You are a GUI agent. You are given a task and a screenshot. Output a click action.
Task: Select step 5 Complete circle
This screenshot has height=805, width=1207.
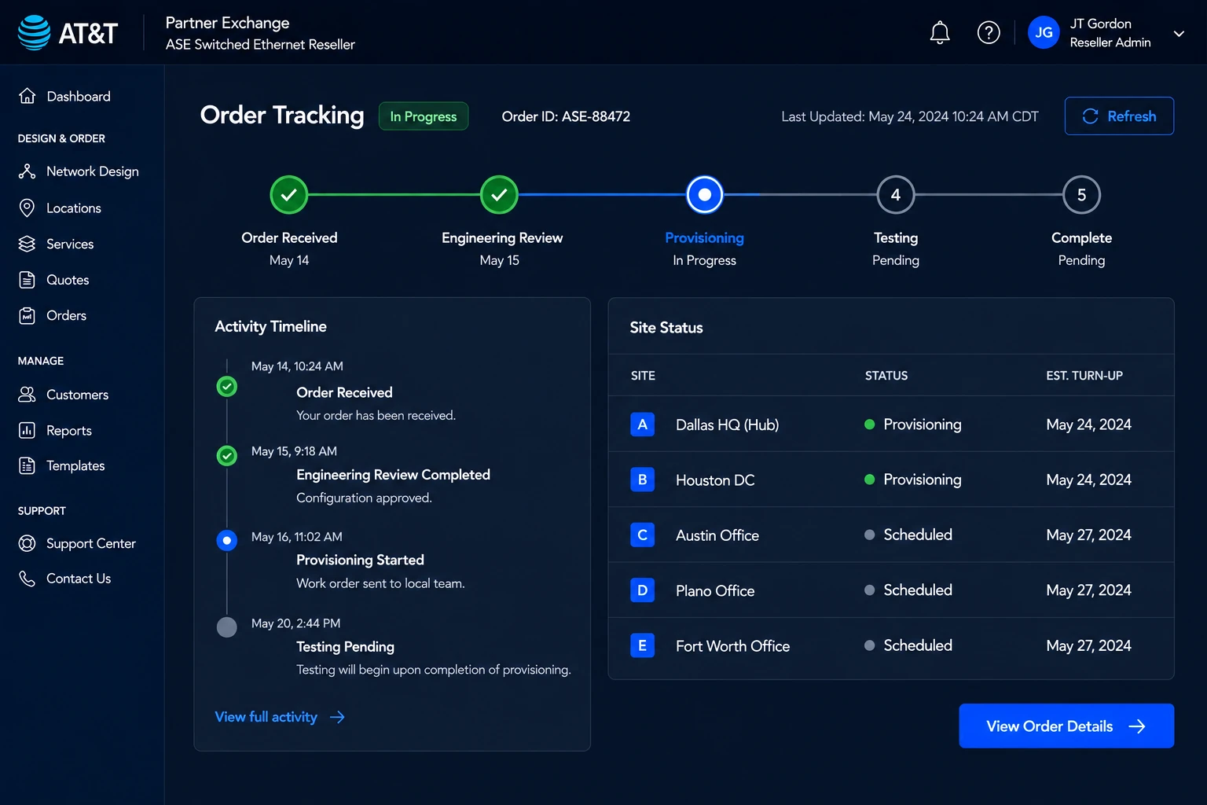coord(1082,194)
